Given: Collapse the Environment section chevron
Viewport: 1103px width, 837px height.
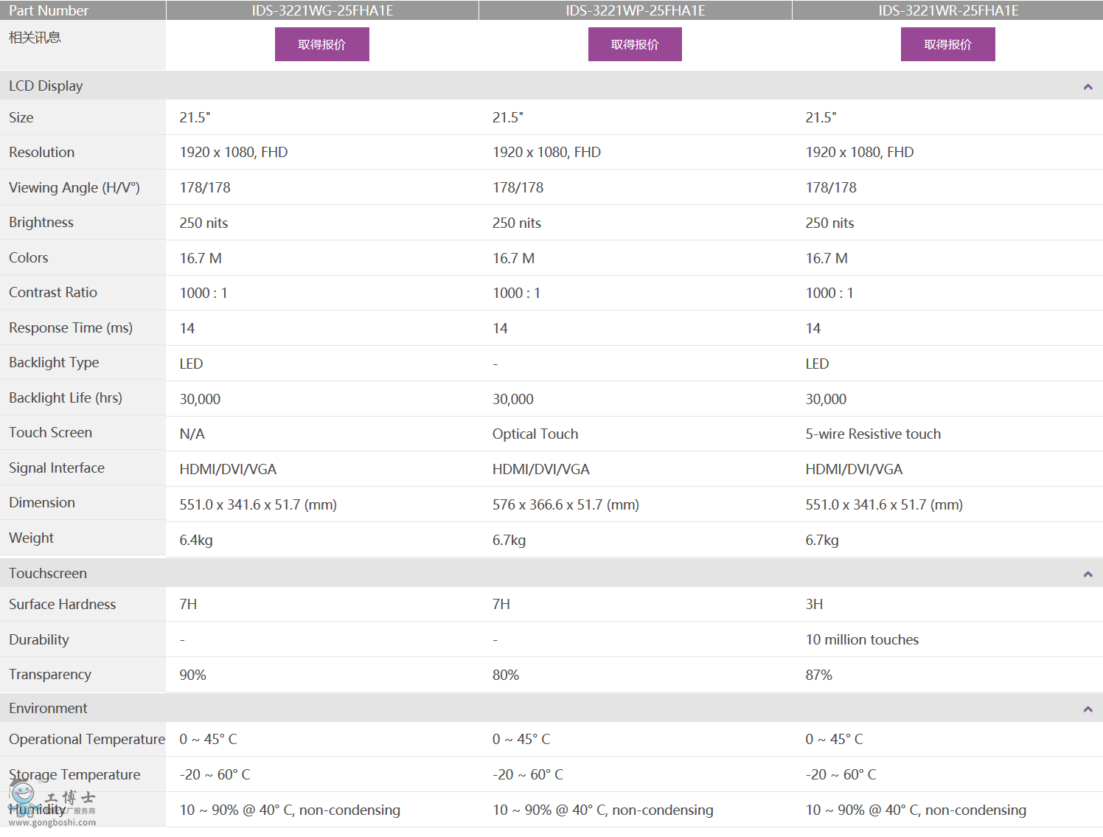Looking at the screenshot, I should [1087, 709].
